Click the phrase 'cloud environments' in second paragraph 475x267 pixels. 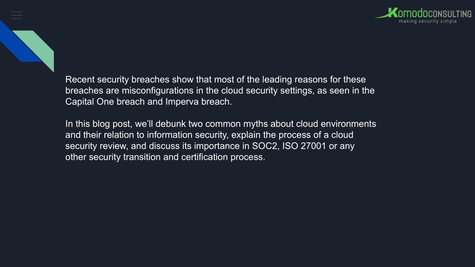[336, 124]
